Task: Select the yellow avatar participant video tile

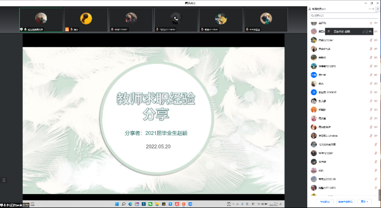Action: click(x=86, y=20)
